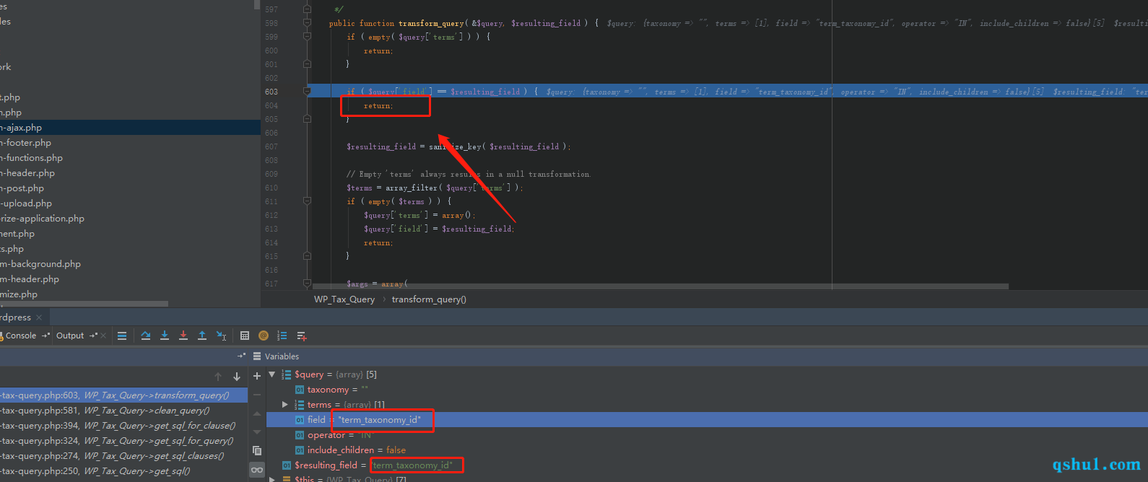The width and height of the screenshot is (1148, 482).
Task: Open the m-background.php file in project tree
Action: 40,264
